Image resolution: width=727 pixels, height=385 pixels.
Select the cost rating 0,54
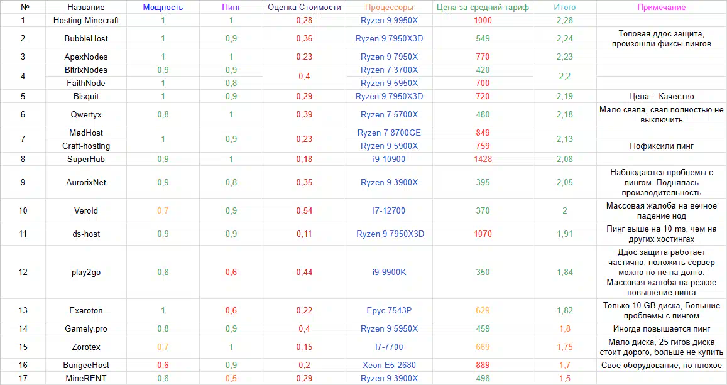(304, 210)
